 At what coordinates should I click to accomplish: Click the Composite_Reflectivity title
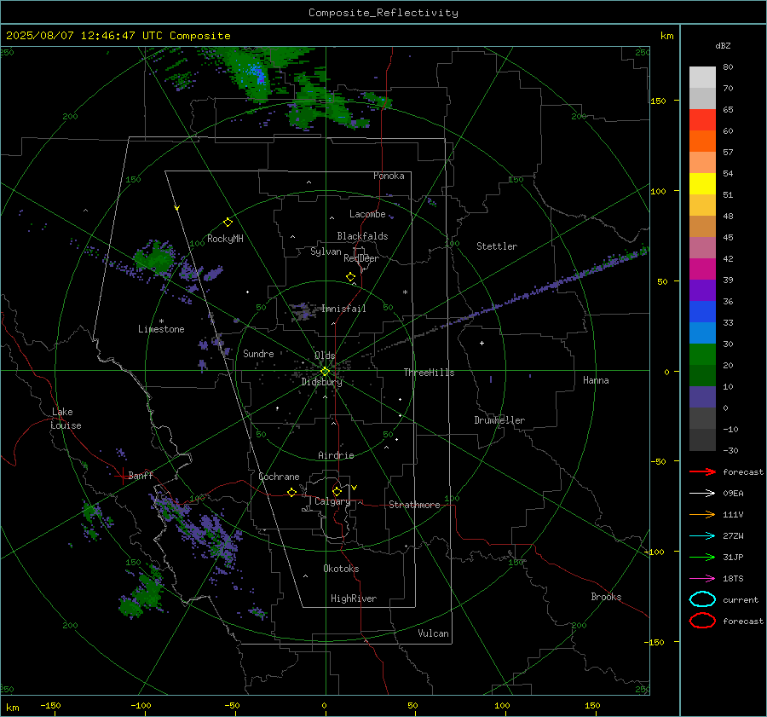pyautogui.click(x=383, y=13)
